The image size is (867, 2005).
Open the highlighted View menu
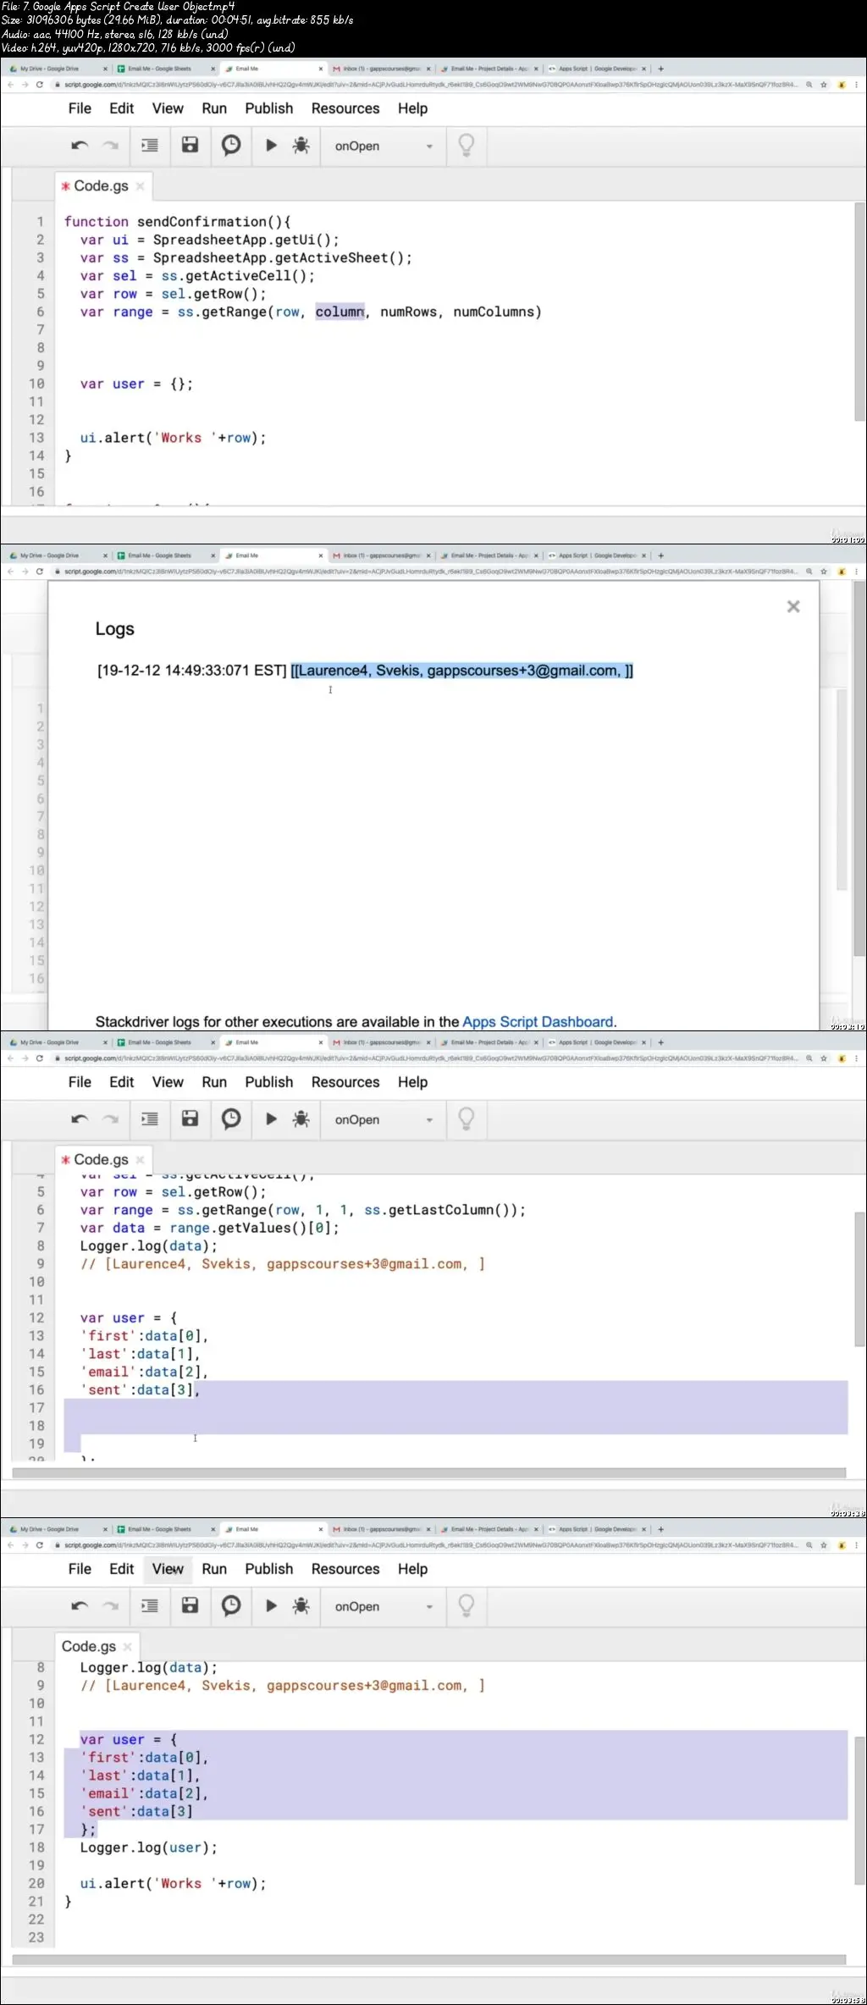pos(168,1569)
